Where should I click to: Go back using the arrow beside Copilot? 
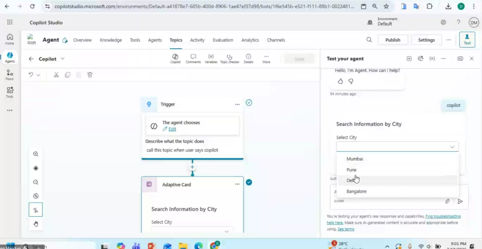[x=31, y=59]
